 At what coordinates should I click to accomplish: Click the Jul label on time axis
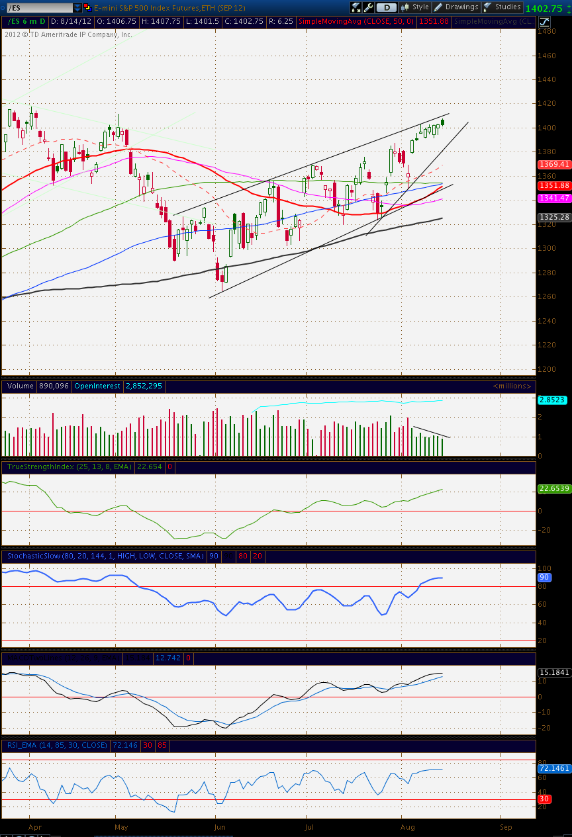[309, 827]
